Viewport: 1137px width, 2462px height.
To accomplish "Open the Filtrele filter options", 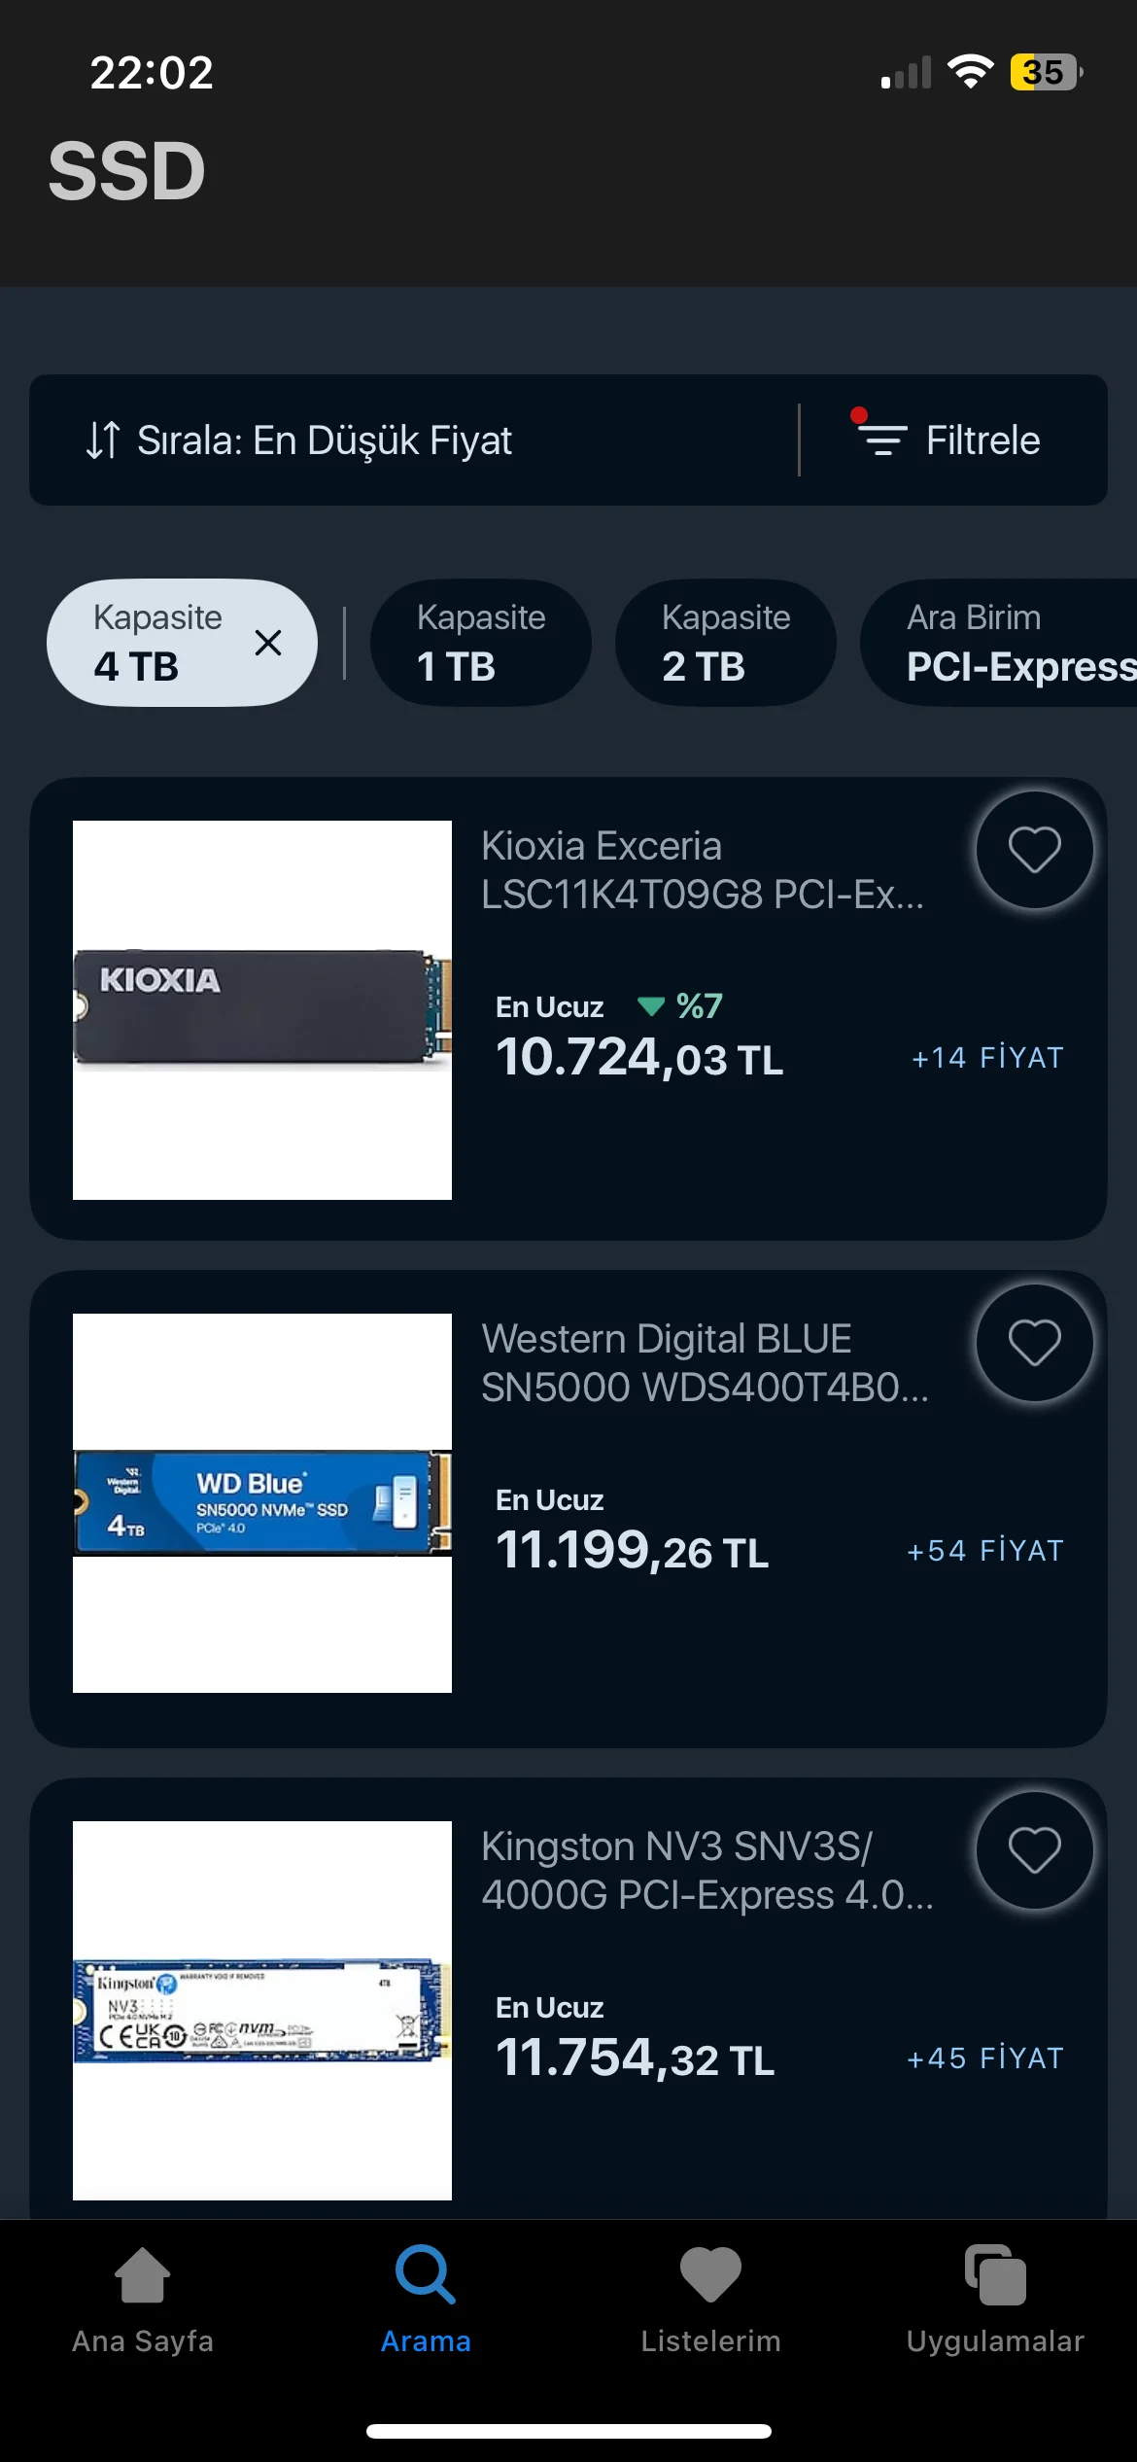I will pos(950,440).
